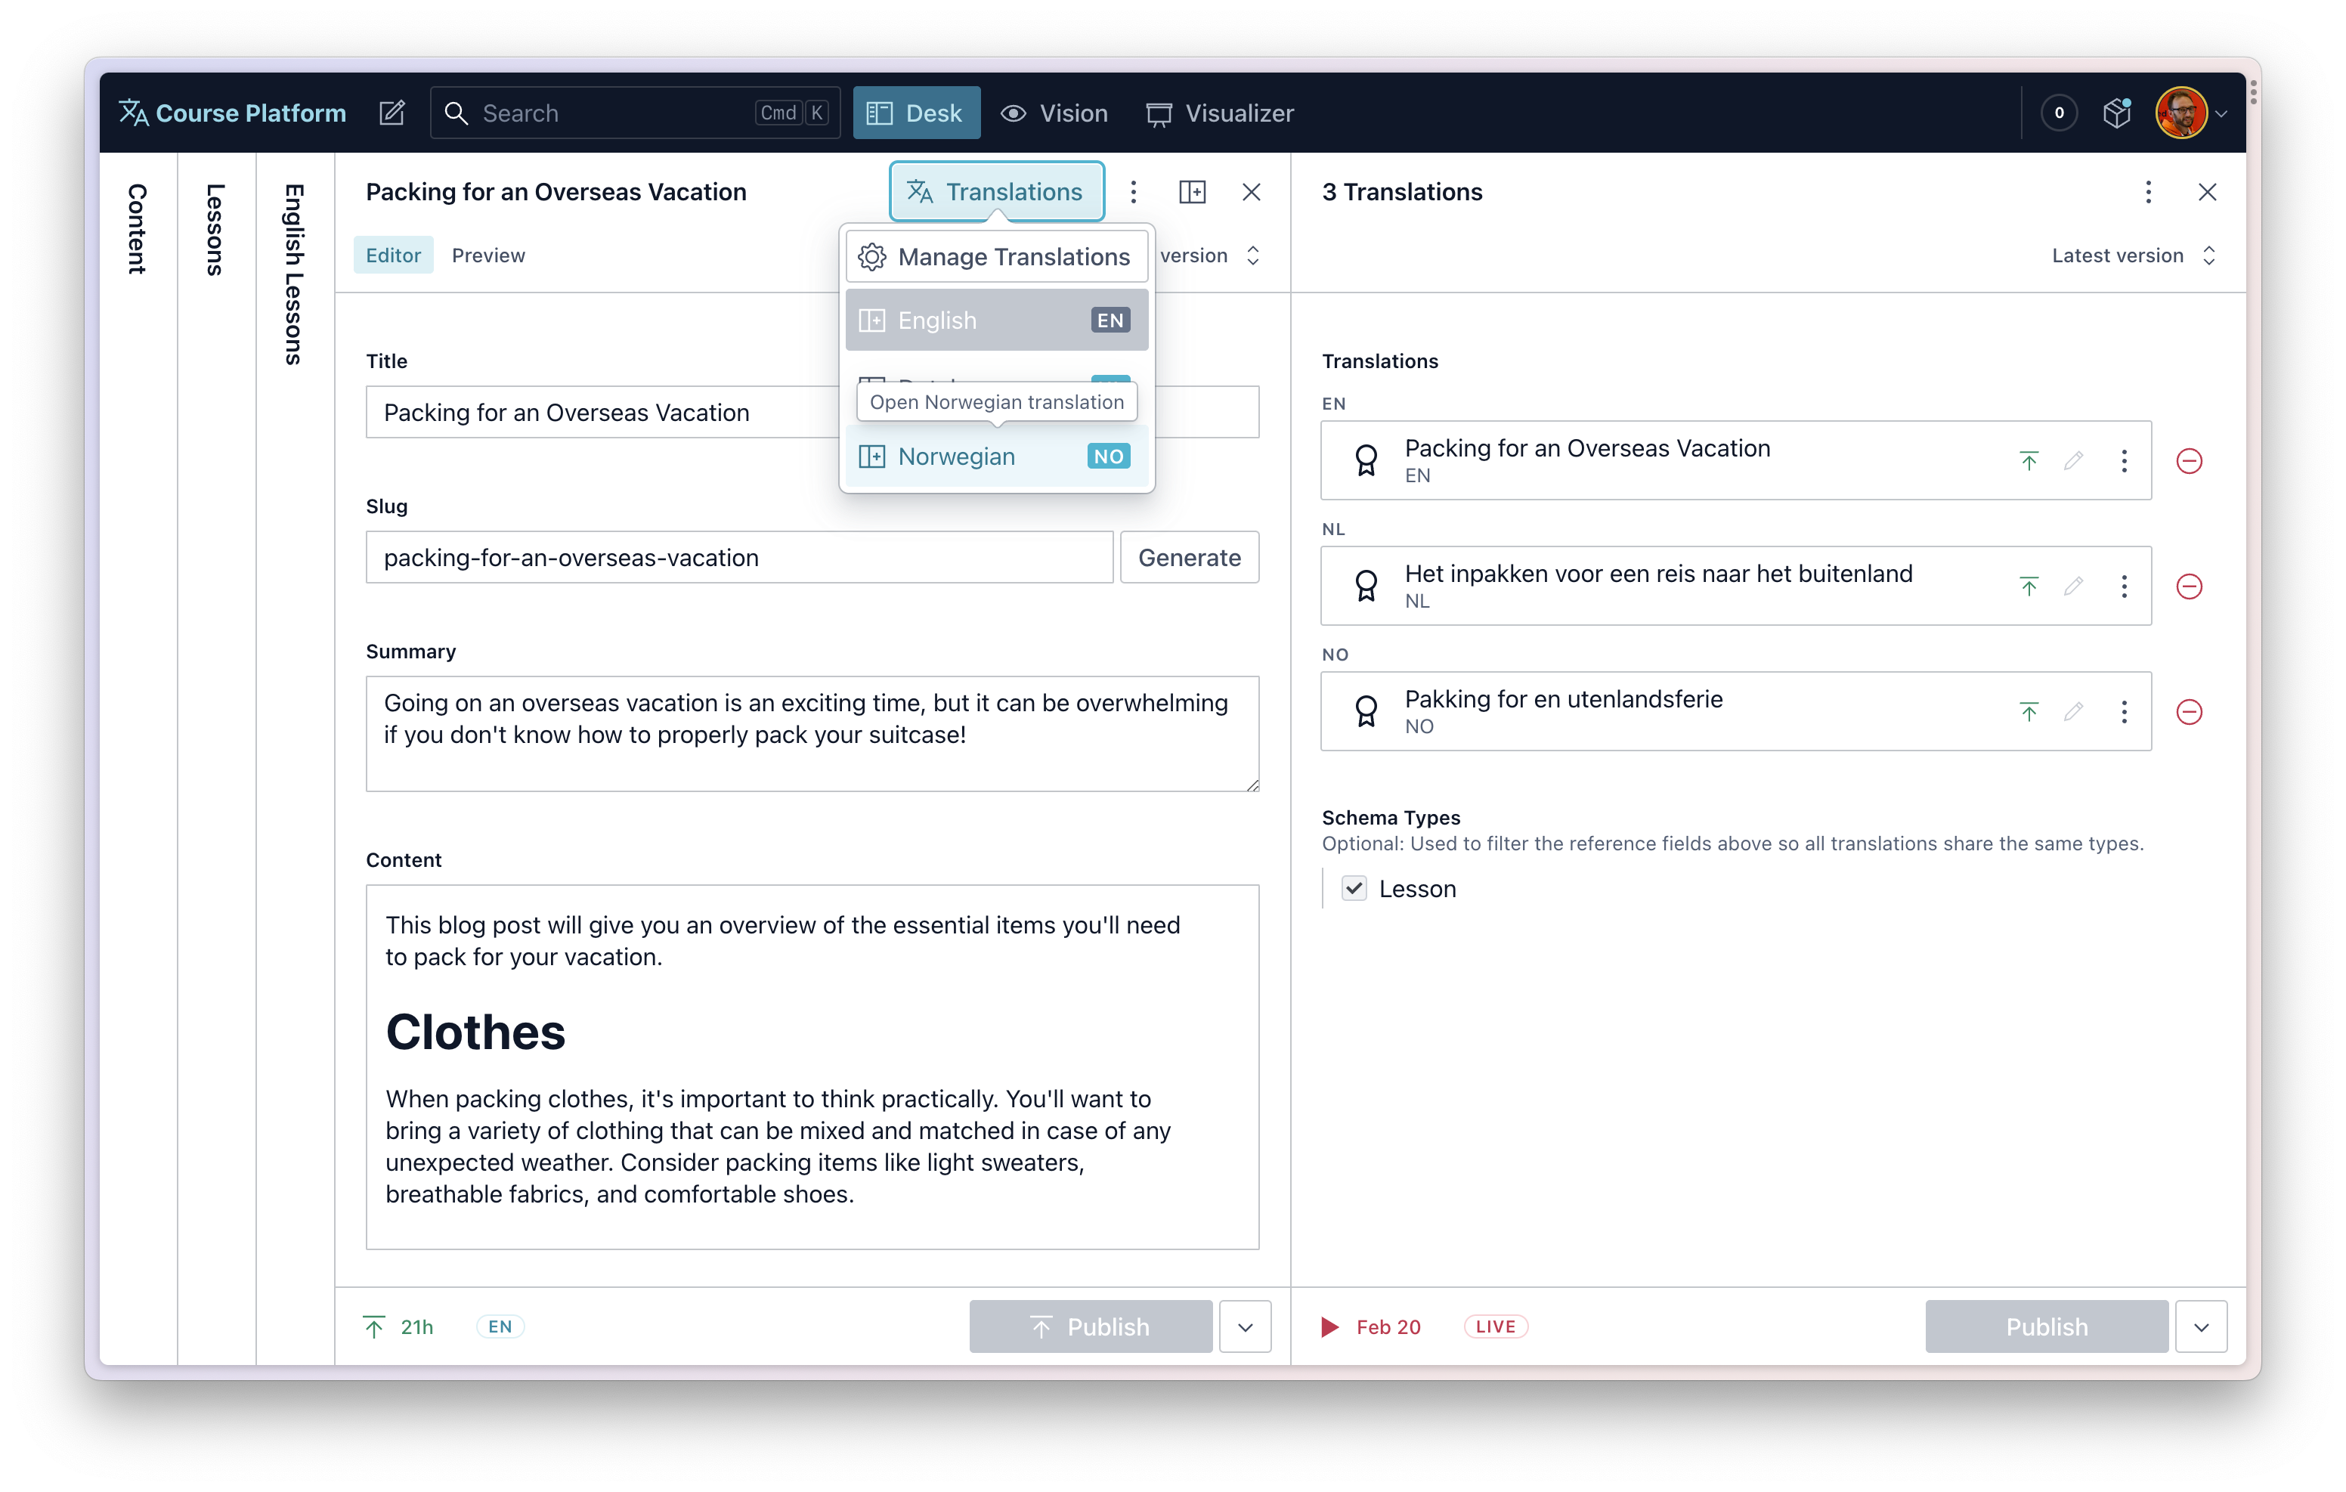Toggle the Lesson schema type checkbox

pos(1353,888)
